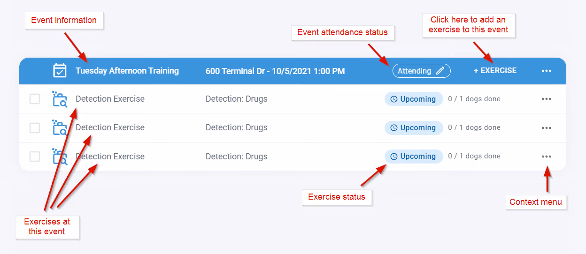Image resolution: width=586 pixels, height=254 pixels.
Task: Check the first Detection Exercise checkbox
Action: (x=35, y=99)
